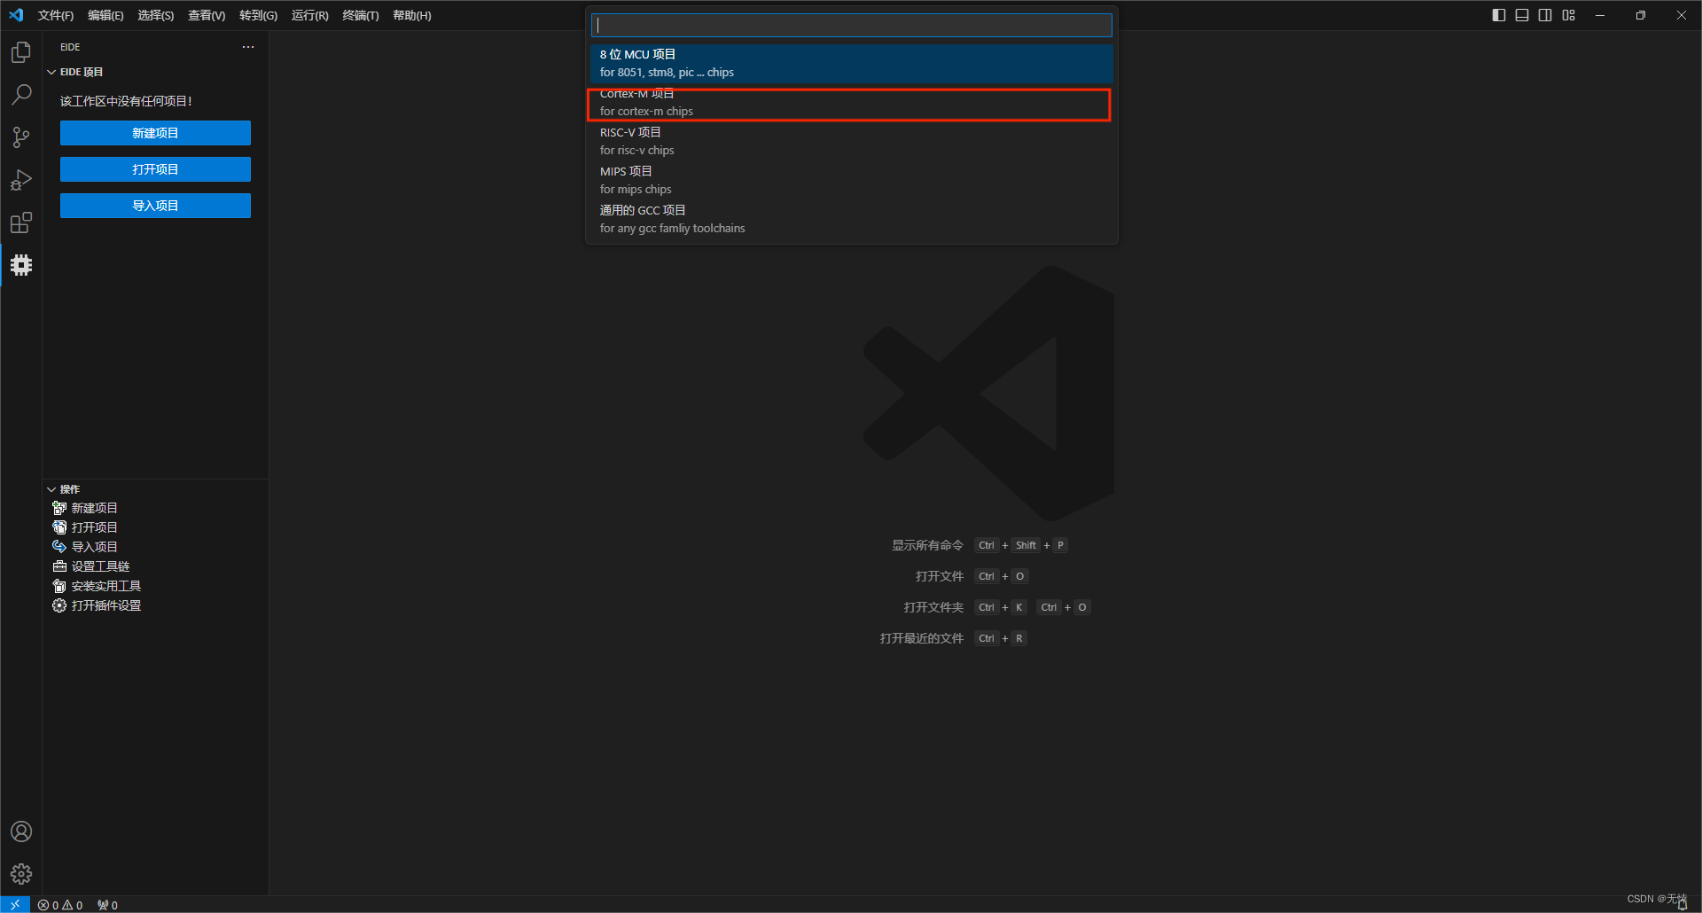Click 新建项目 label in 操作 list
This screenshot has height=913, width=1702.
tap(94, 508)
